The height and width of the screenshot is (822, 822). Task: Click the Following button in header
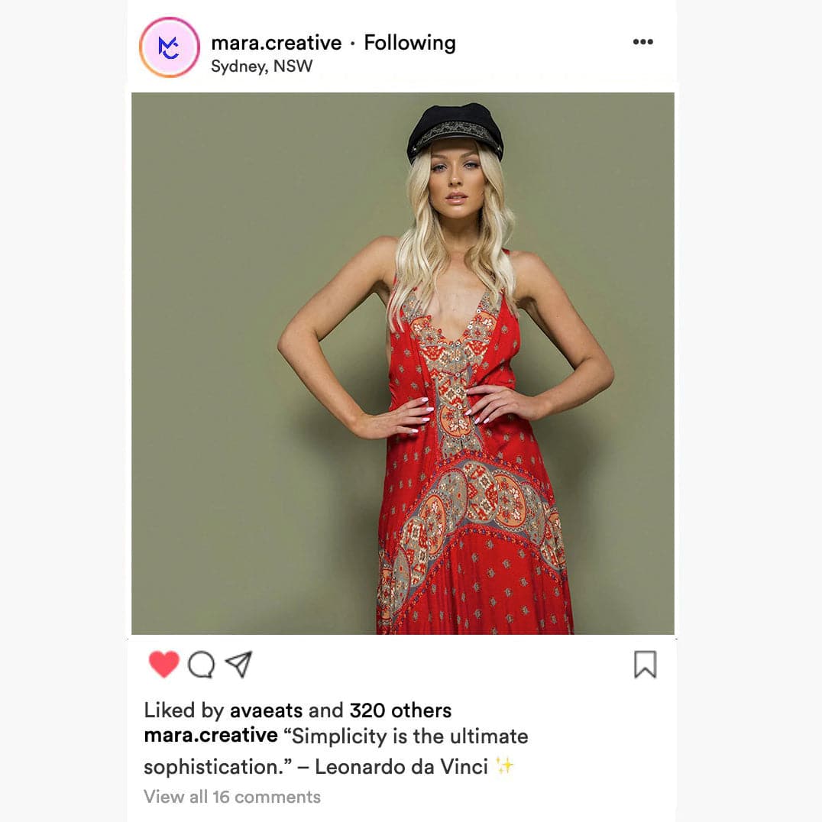(x=409, y=43)
